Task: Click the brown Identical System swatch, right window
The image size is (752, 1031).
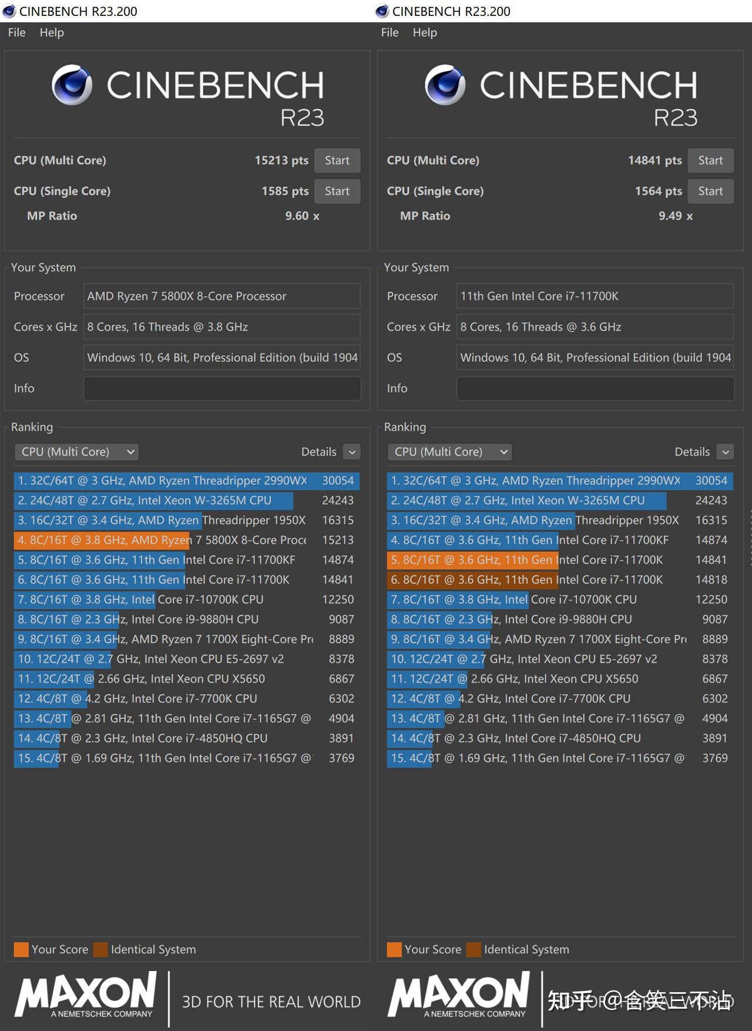Action: (474, 949)
